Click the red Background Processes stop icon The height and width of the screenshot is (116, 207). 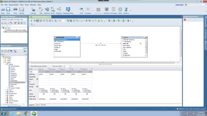click(185, 20)
